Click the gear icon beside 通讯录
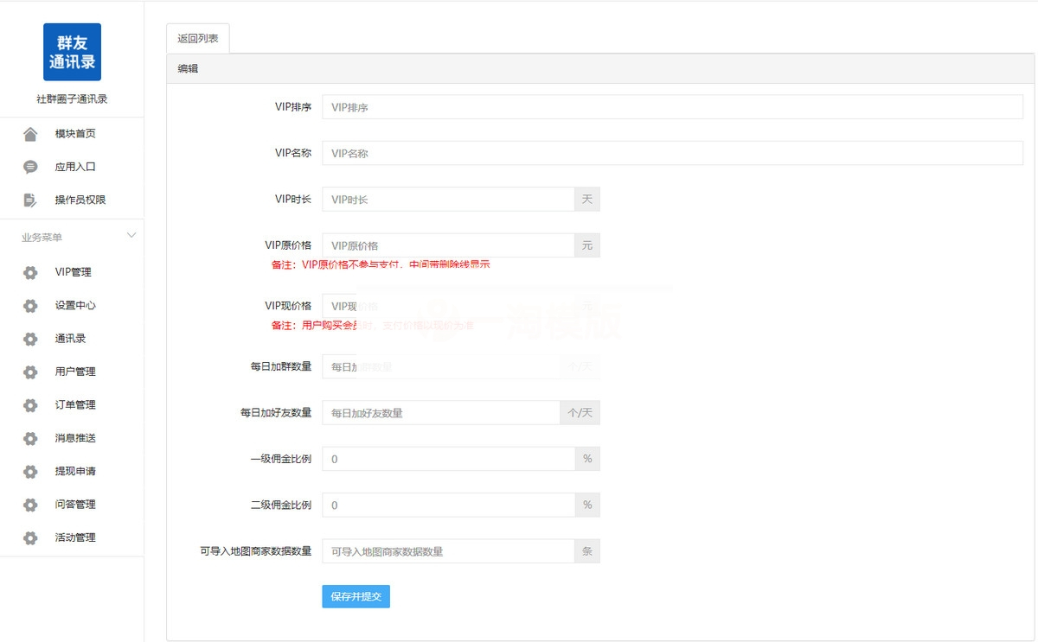Screen dimensions: 1038x642 click(x=30, y=338)
